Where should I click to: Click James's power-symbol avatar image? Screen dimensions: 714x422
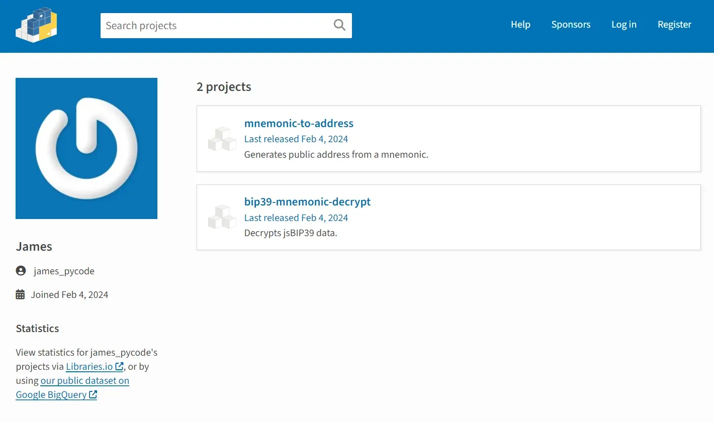click(x=86, y=148)
